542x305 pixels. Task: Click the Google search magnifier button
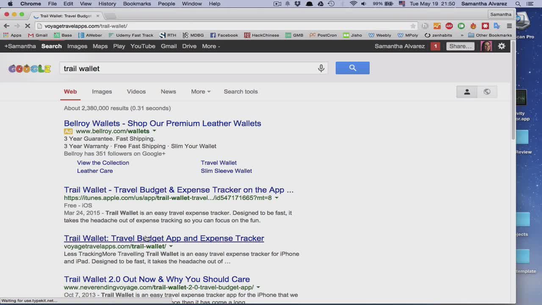(x=352, y=68)
